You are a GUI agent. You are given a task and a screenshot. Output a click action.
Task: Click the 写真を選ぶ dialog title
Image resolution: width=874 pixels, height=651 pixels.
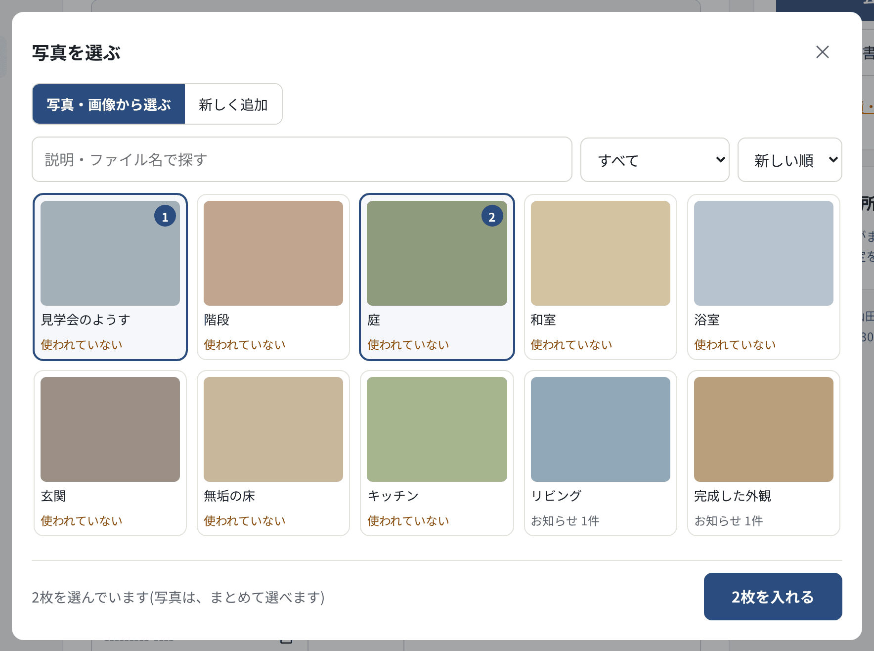pos(76,52)
